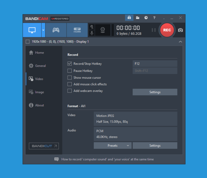Click the Home house icon

pyautogui.click(x=31, y=53)
